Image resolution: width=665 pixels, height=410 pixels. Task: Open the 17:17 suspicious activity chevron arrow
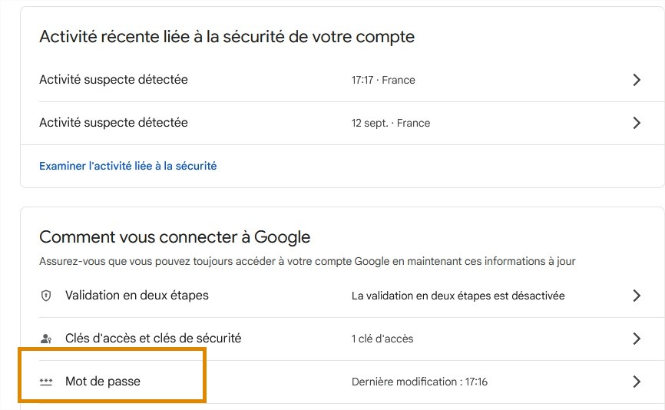[x=636, y=80]
